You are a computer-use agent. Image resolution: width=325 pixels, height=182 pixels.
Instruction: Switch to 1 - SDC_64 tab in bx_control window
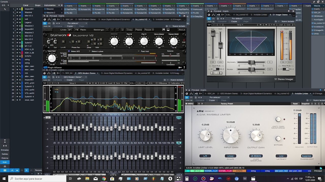67,19
